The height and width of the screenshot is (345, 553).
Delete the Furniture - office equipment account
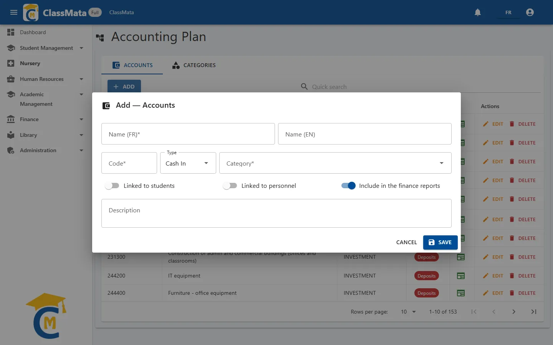point(522,293)
